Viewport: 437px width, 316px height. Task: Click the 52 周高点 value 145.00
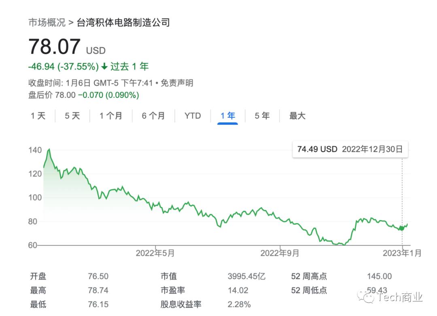[379, 276]
